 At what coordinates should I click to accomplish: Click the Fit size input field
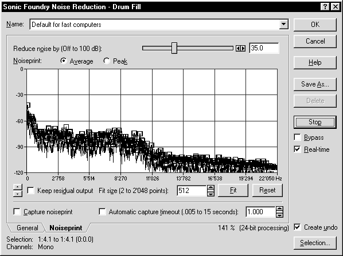192,191
